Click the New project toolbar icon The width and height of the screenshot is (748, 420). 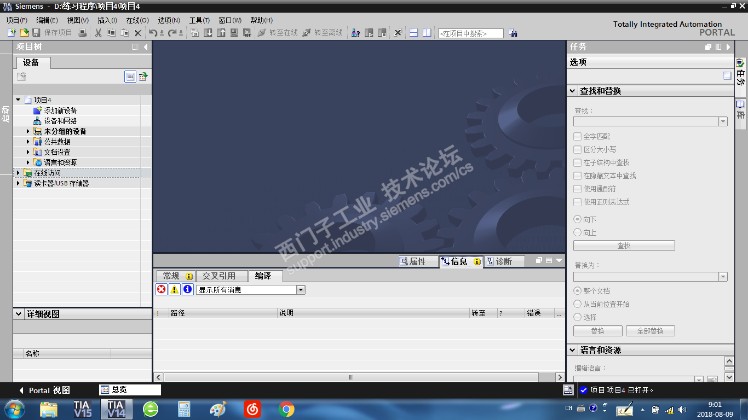coord(11,33)
